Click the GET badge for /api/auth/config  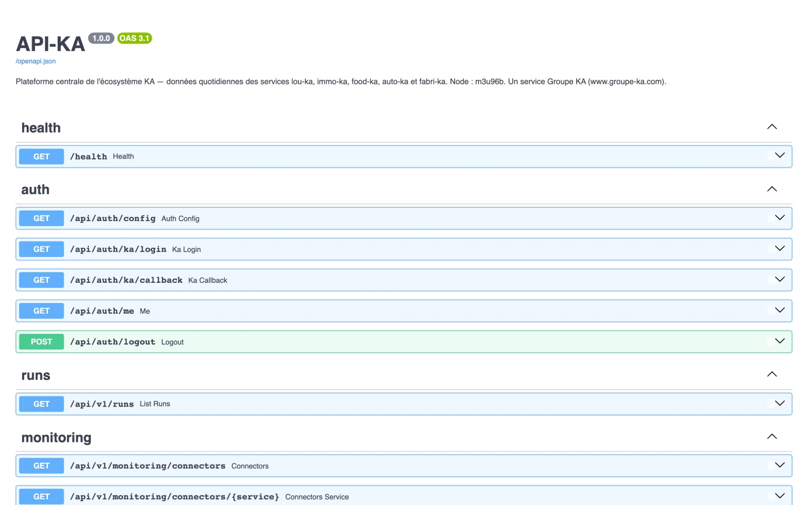tap(41, 218)
